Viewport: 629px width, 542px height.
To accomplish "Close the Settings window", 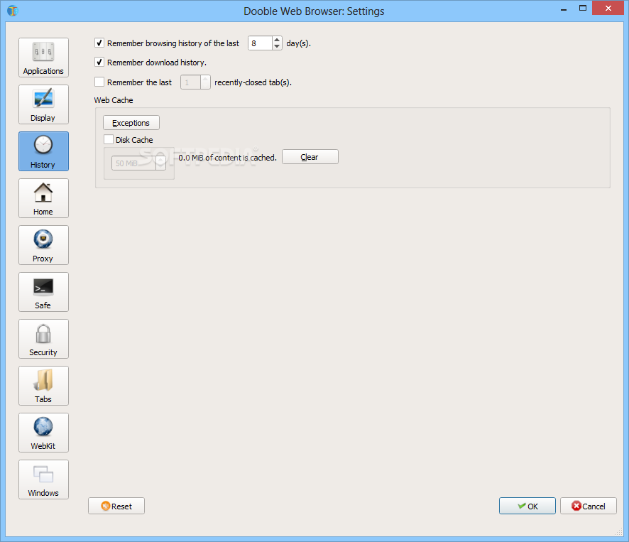I will pos(608,9).
